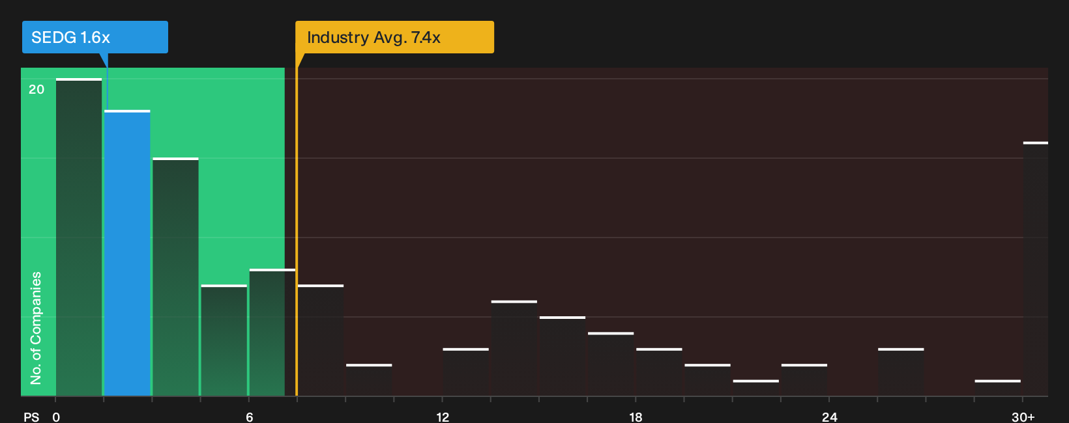Click the x-axis tick label '24'

tap(829, 416)
